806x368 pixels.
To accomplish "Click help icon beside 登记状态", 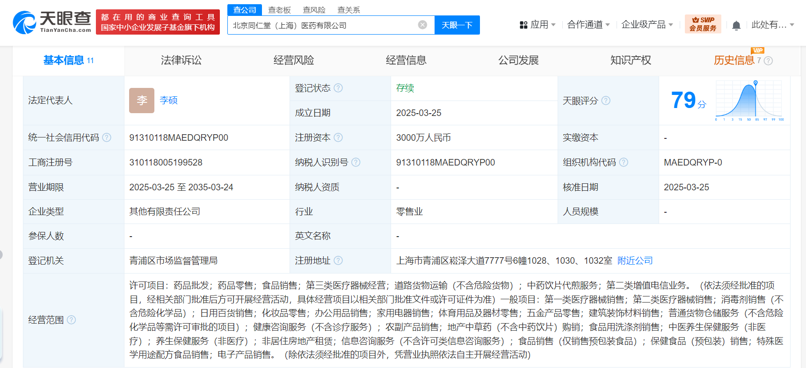I will 338,88.
